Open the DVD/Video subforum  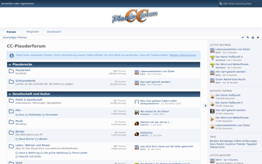[x=35, y=115]
